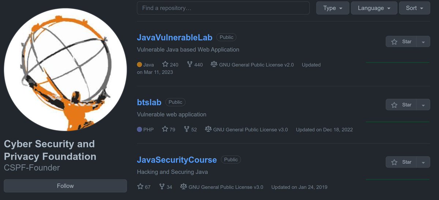Click Updated on Dec 18, 2022 text
The height and width of the screenshot is (200, 439).
click(324, 129)
